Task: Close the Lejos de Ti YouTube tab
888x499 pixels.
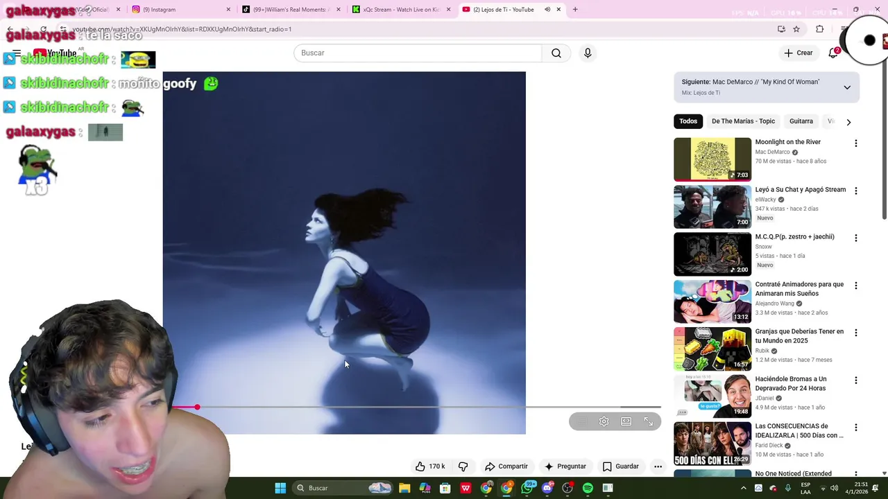Action: 558,10
